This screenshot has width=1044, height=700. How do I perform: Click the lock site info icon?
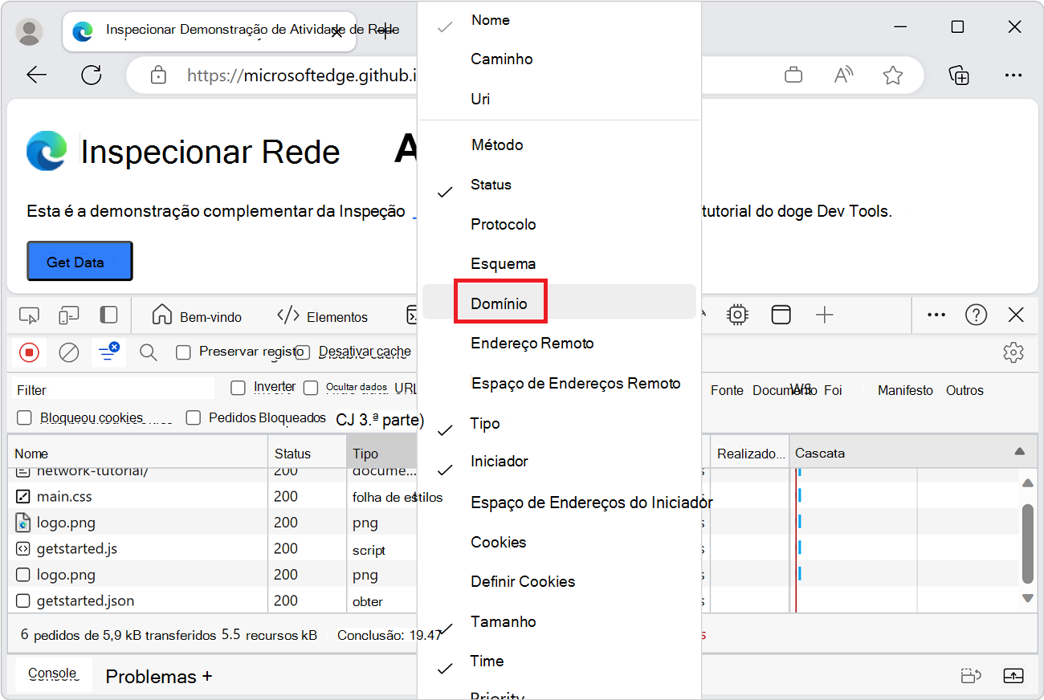coord(158,75)
